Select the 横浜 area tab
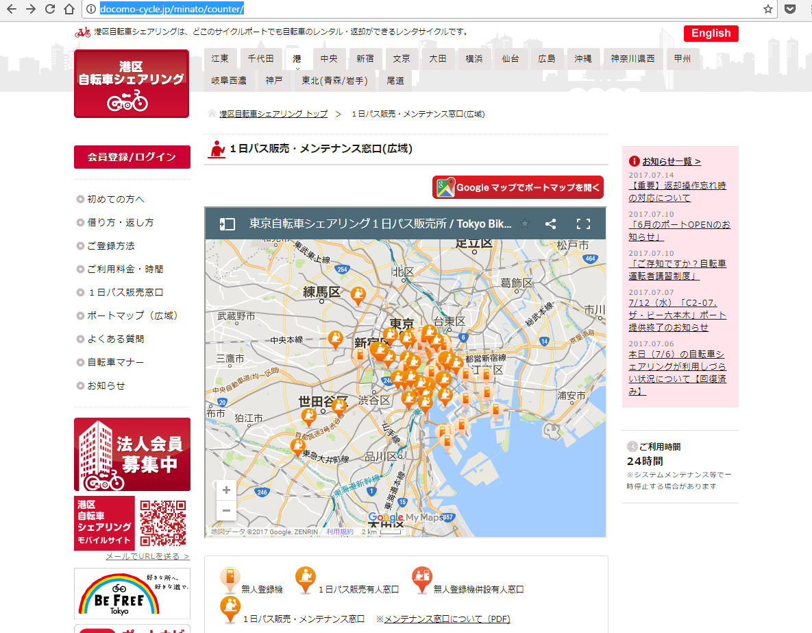The height and width of the screenshot is (633, 812). point(474,58)
